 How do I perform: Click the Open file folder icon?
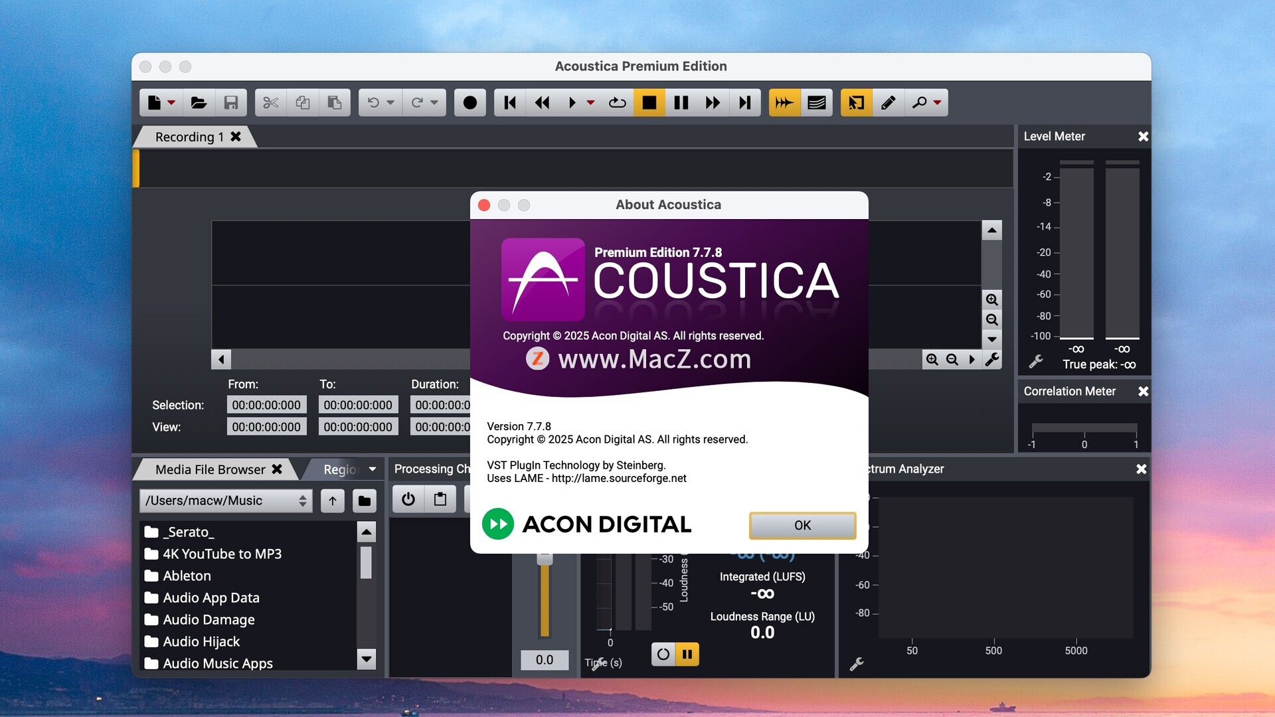pos(199,102)
